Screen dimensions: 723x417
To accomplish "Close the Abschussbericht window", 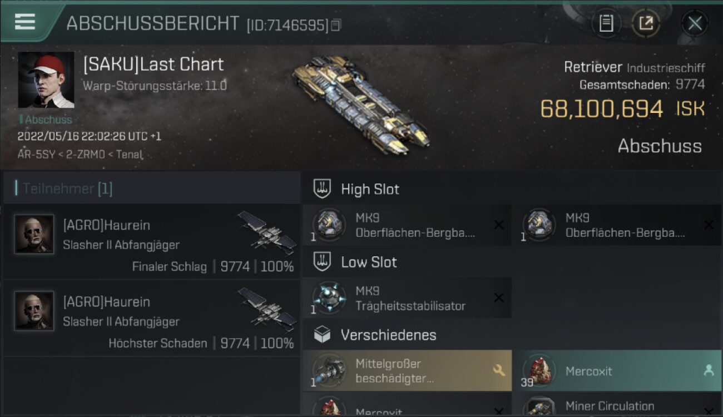I will tap(695, 23).
